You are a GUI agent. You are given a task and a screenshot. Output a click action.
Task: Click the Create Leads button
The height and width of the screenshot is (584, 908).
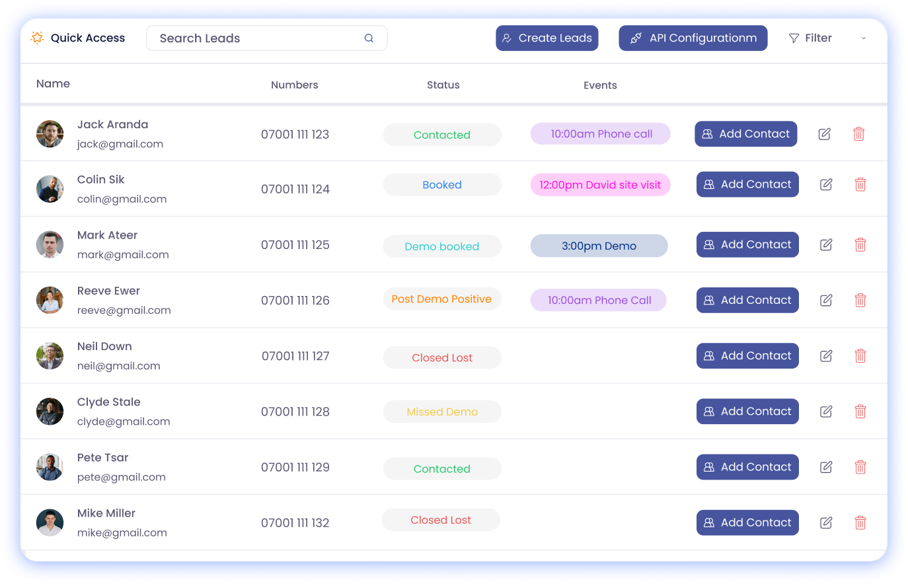coord(547,38)
